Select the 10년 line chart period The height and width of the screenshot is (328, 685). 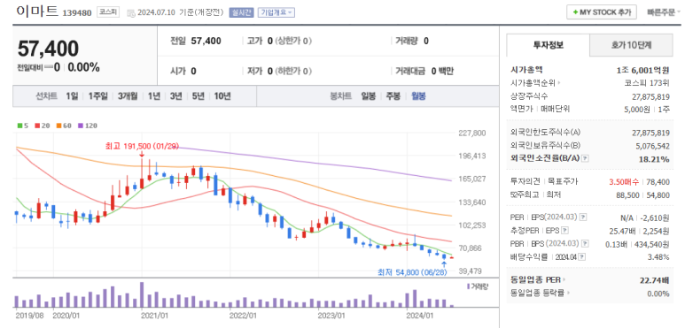point(222,96)
